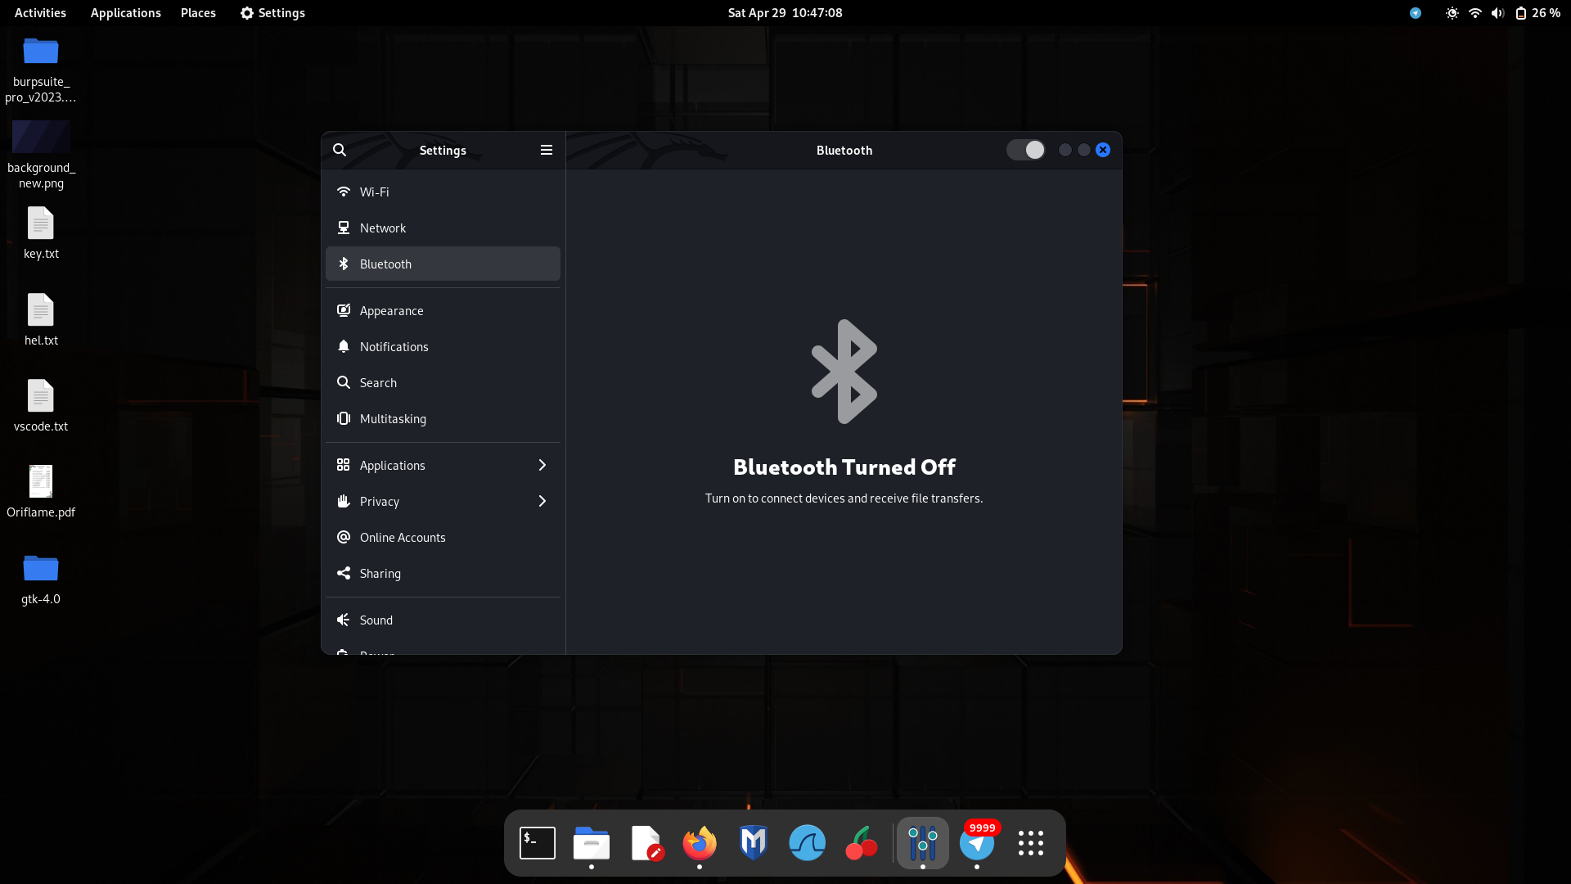The height and width of the screenshot is (884, 1571).
Task: Open Wireshark shark fin dock icon
Action: point(807,843)
